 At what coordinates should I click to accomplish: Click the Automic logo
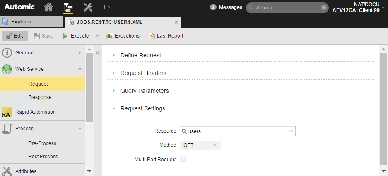[x=20, y=7]
